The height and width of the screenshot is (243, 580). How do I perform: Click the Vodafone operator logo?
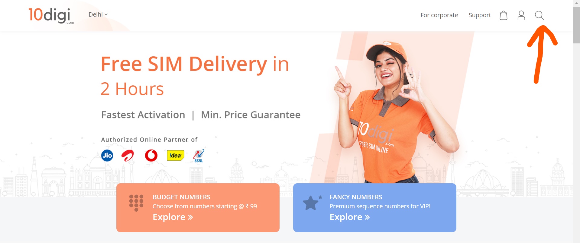click(151, 156)
